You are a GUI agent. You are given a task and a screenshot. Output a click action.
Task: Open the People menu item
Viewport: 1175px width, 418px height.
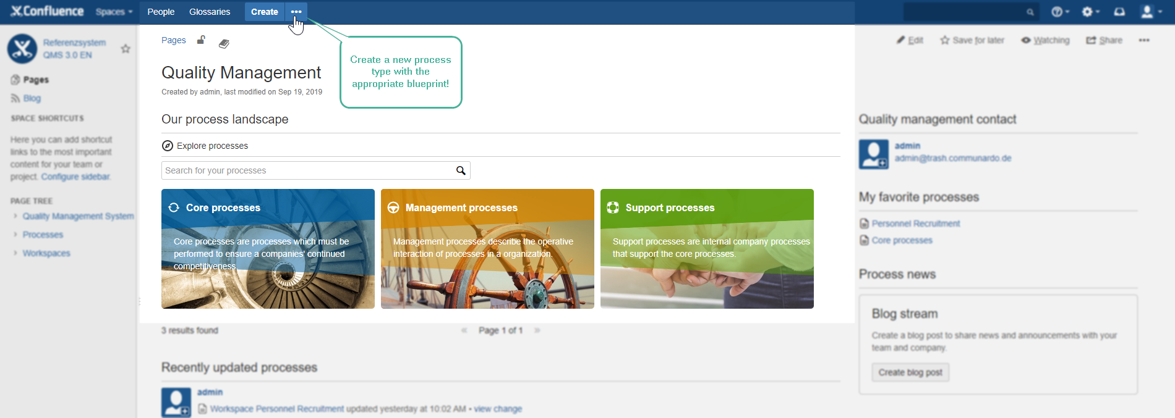click(161, 12)
